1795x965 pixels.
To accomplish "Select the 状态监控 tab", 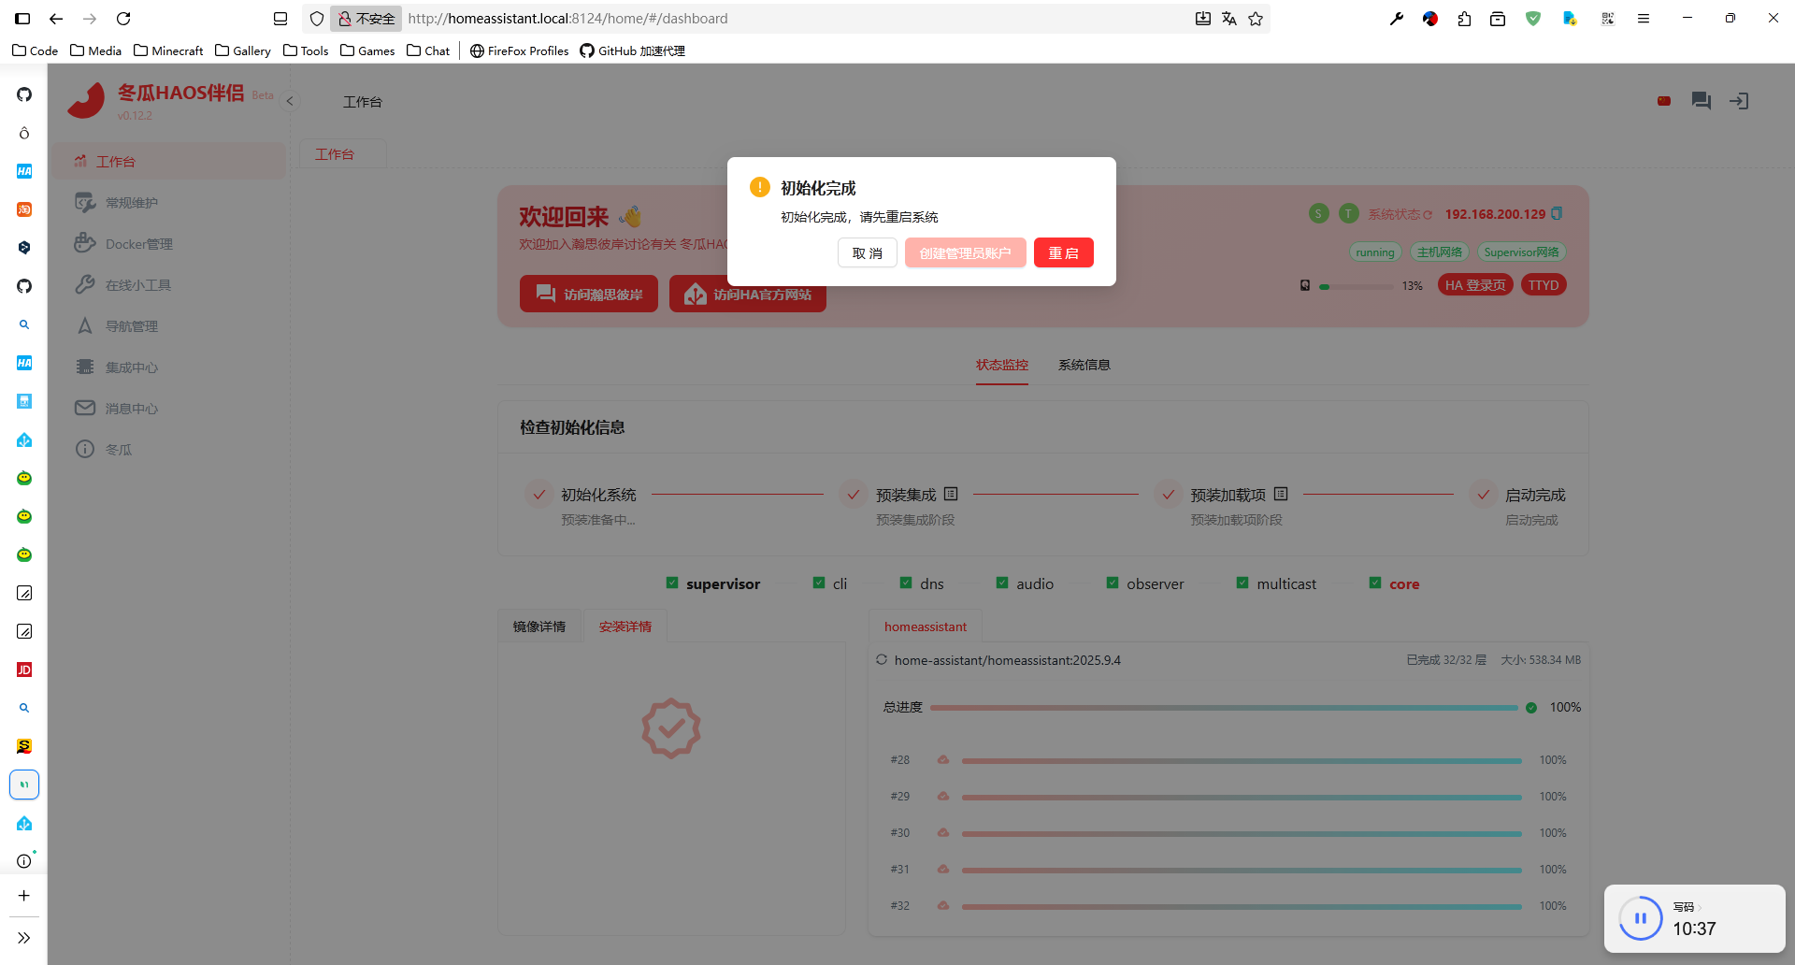I will pyautogui.click(x=1002, y=365).
